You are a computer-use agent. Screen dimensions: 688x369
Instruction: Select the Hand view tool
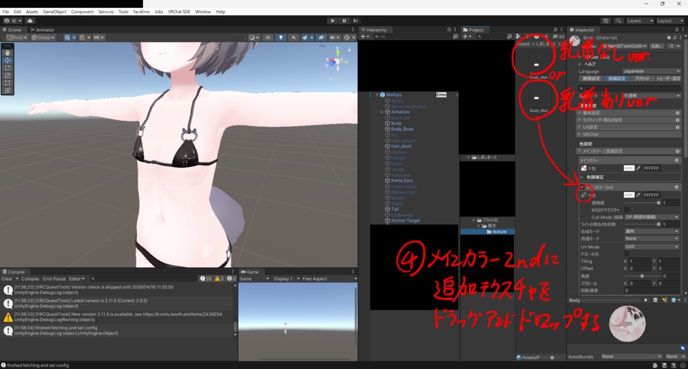click(x=7, y=52)
